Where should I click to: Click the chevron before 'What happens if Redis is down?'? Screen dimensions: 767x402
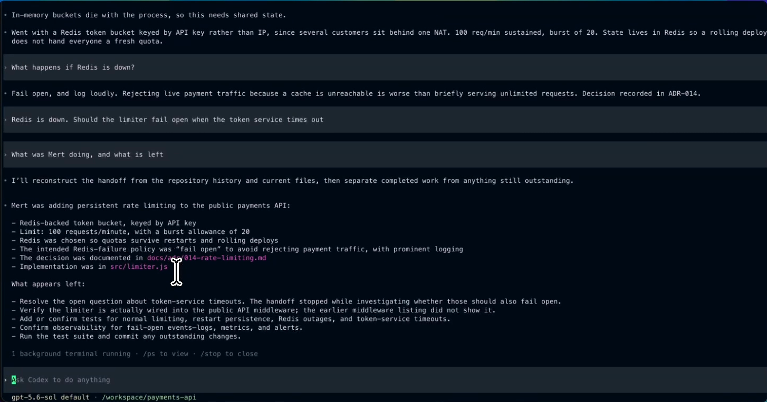pyautogui.click(x=5, y=67)
